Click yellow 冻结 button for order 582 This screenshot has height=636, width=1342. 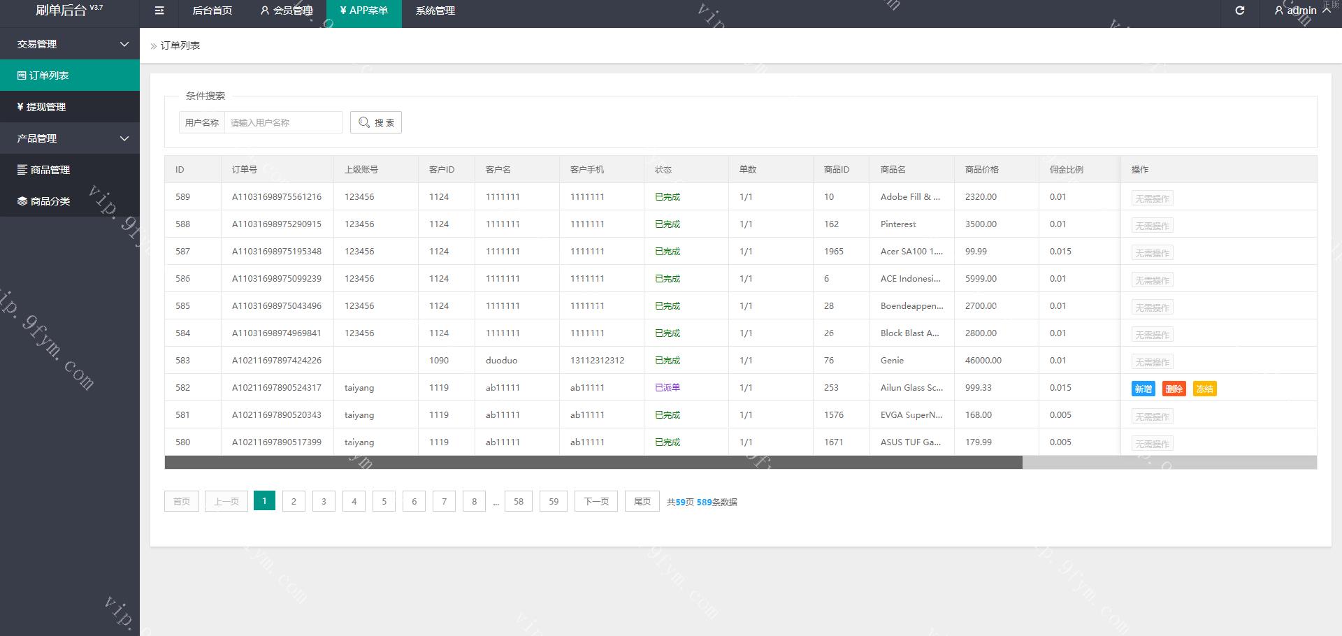(x=1204, y=389)
